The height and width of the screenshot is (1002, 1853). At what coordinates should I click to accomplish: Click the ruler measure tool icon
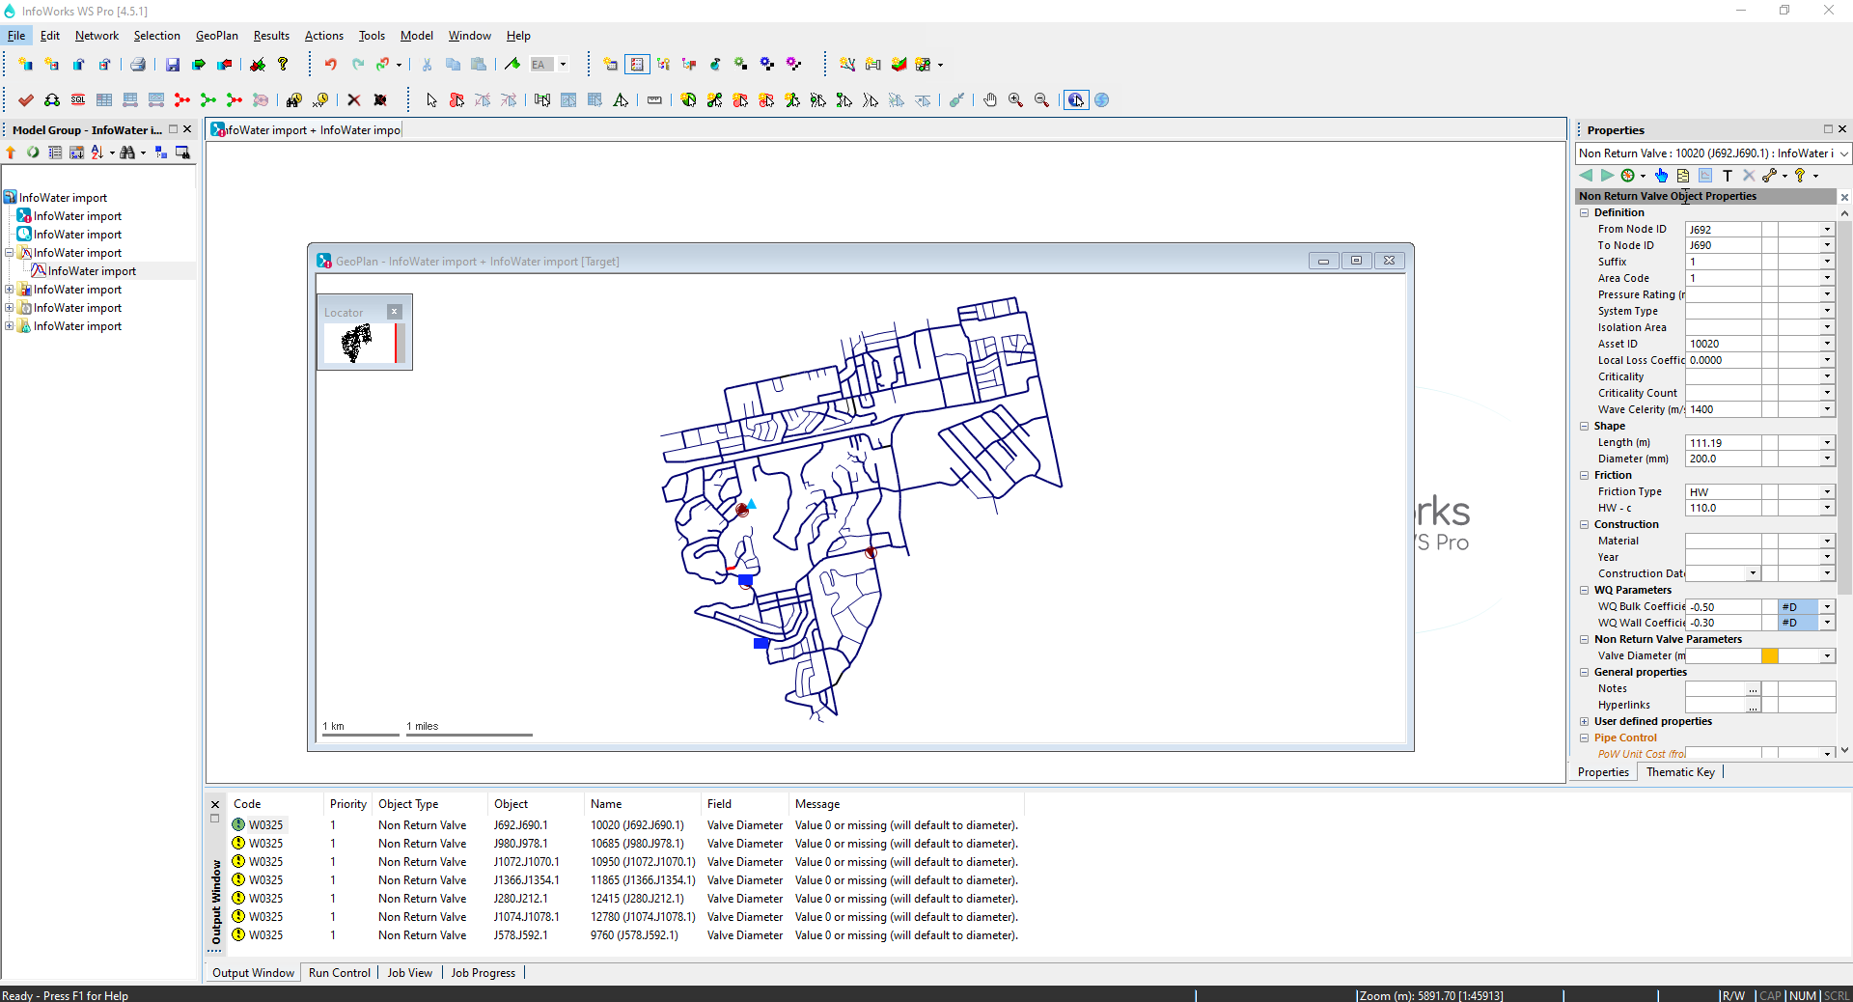point(654,99)
